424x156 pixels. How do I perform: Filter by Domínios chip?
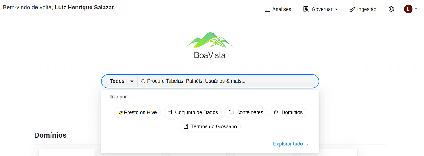(x=288, y=112)
